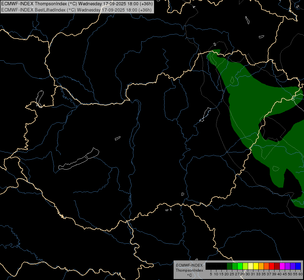Click the blue 55-60 legend swatch
Screen dimensions: 304x280
tap(298, 266)
